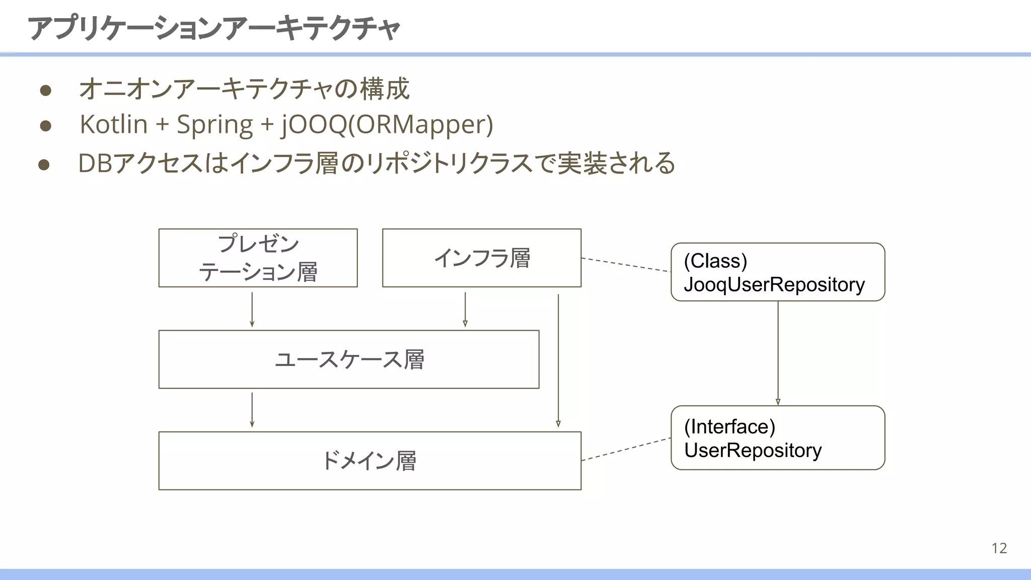1031x580 pixels.
Task: Click dashed line from ドメイン層 to UserRepository
Action: (626, 449)
